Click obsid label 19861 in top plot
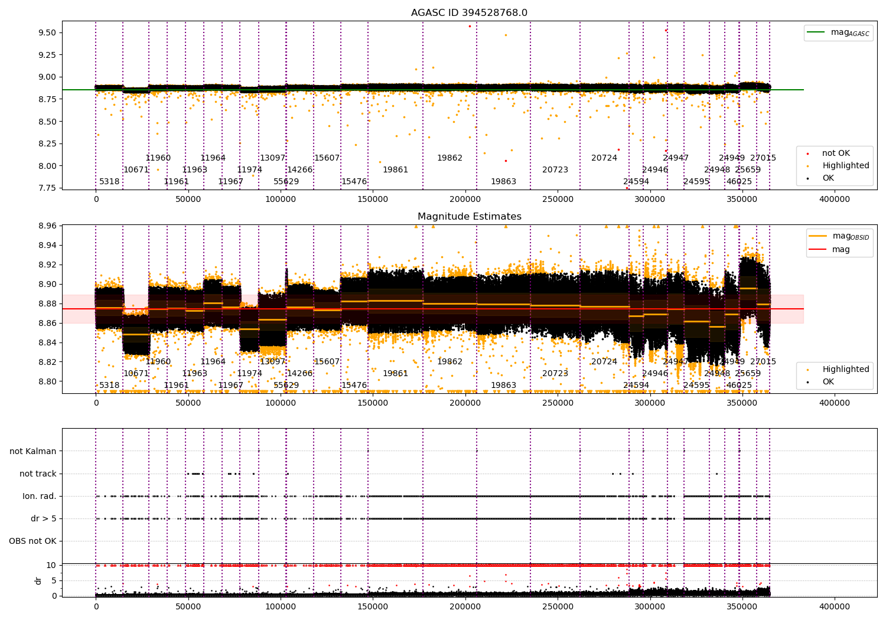 pos(396,170)
